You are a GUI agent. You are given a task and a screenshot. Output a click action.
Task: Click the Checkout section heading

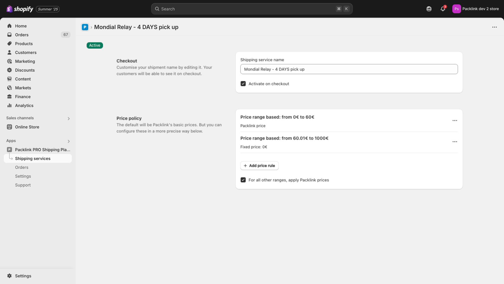coord(127,61)
